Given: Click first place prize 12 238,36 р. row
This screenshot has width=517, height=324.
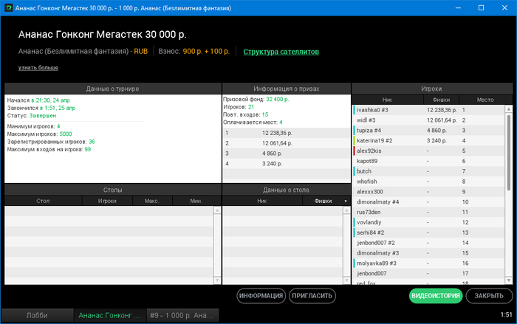Looking at the screenshot, I should (287, 133).
